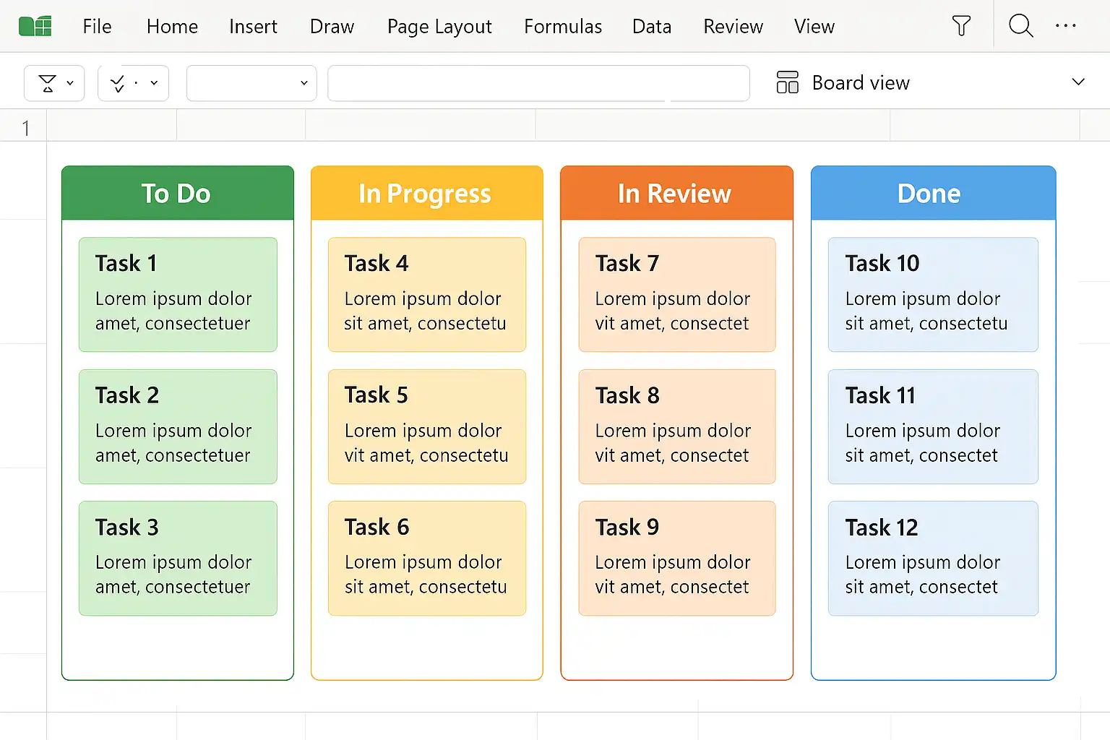
Task: Open the three-dots more options menu
Action: click(x=1065, y=26)
